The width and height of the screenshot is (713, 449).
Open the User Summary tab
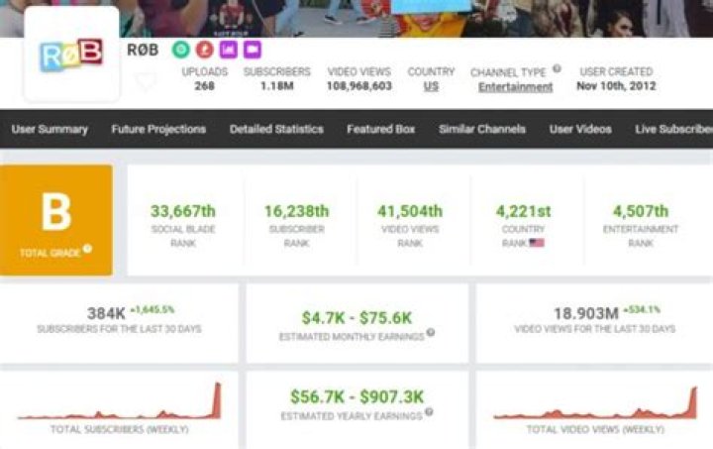50,129
